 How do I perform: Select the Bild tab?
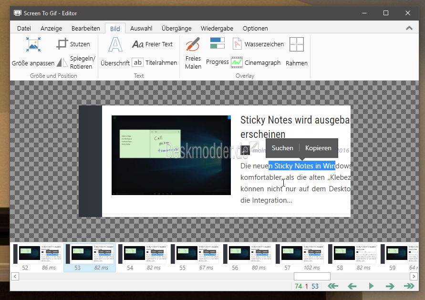[115, 29]
